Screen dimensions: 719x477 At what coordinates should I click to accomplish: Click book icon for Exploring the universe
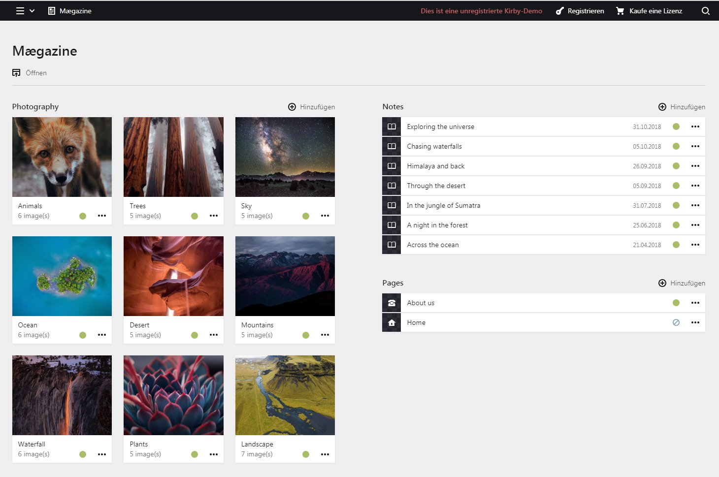[392, 127]
